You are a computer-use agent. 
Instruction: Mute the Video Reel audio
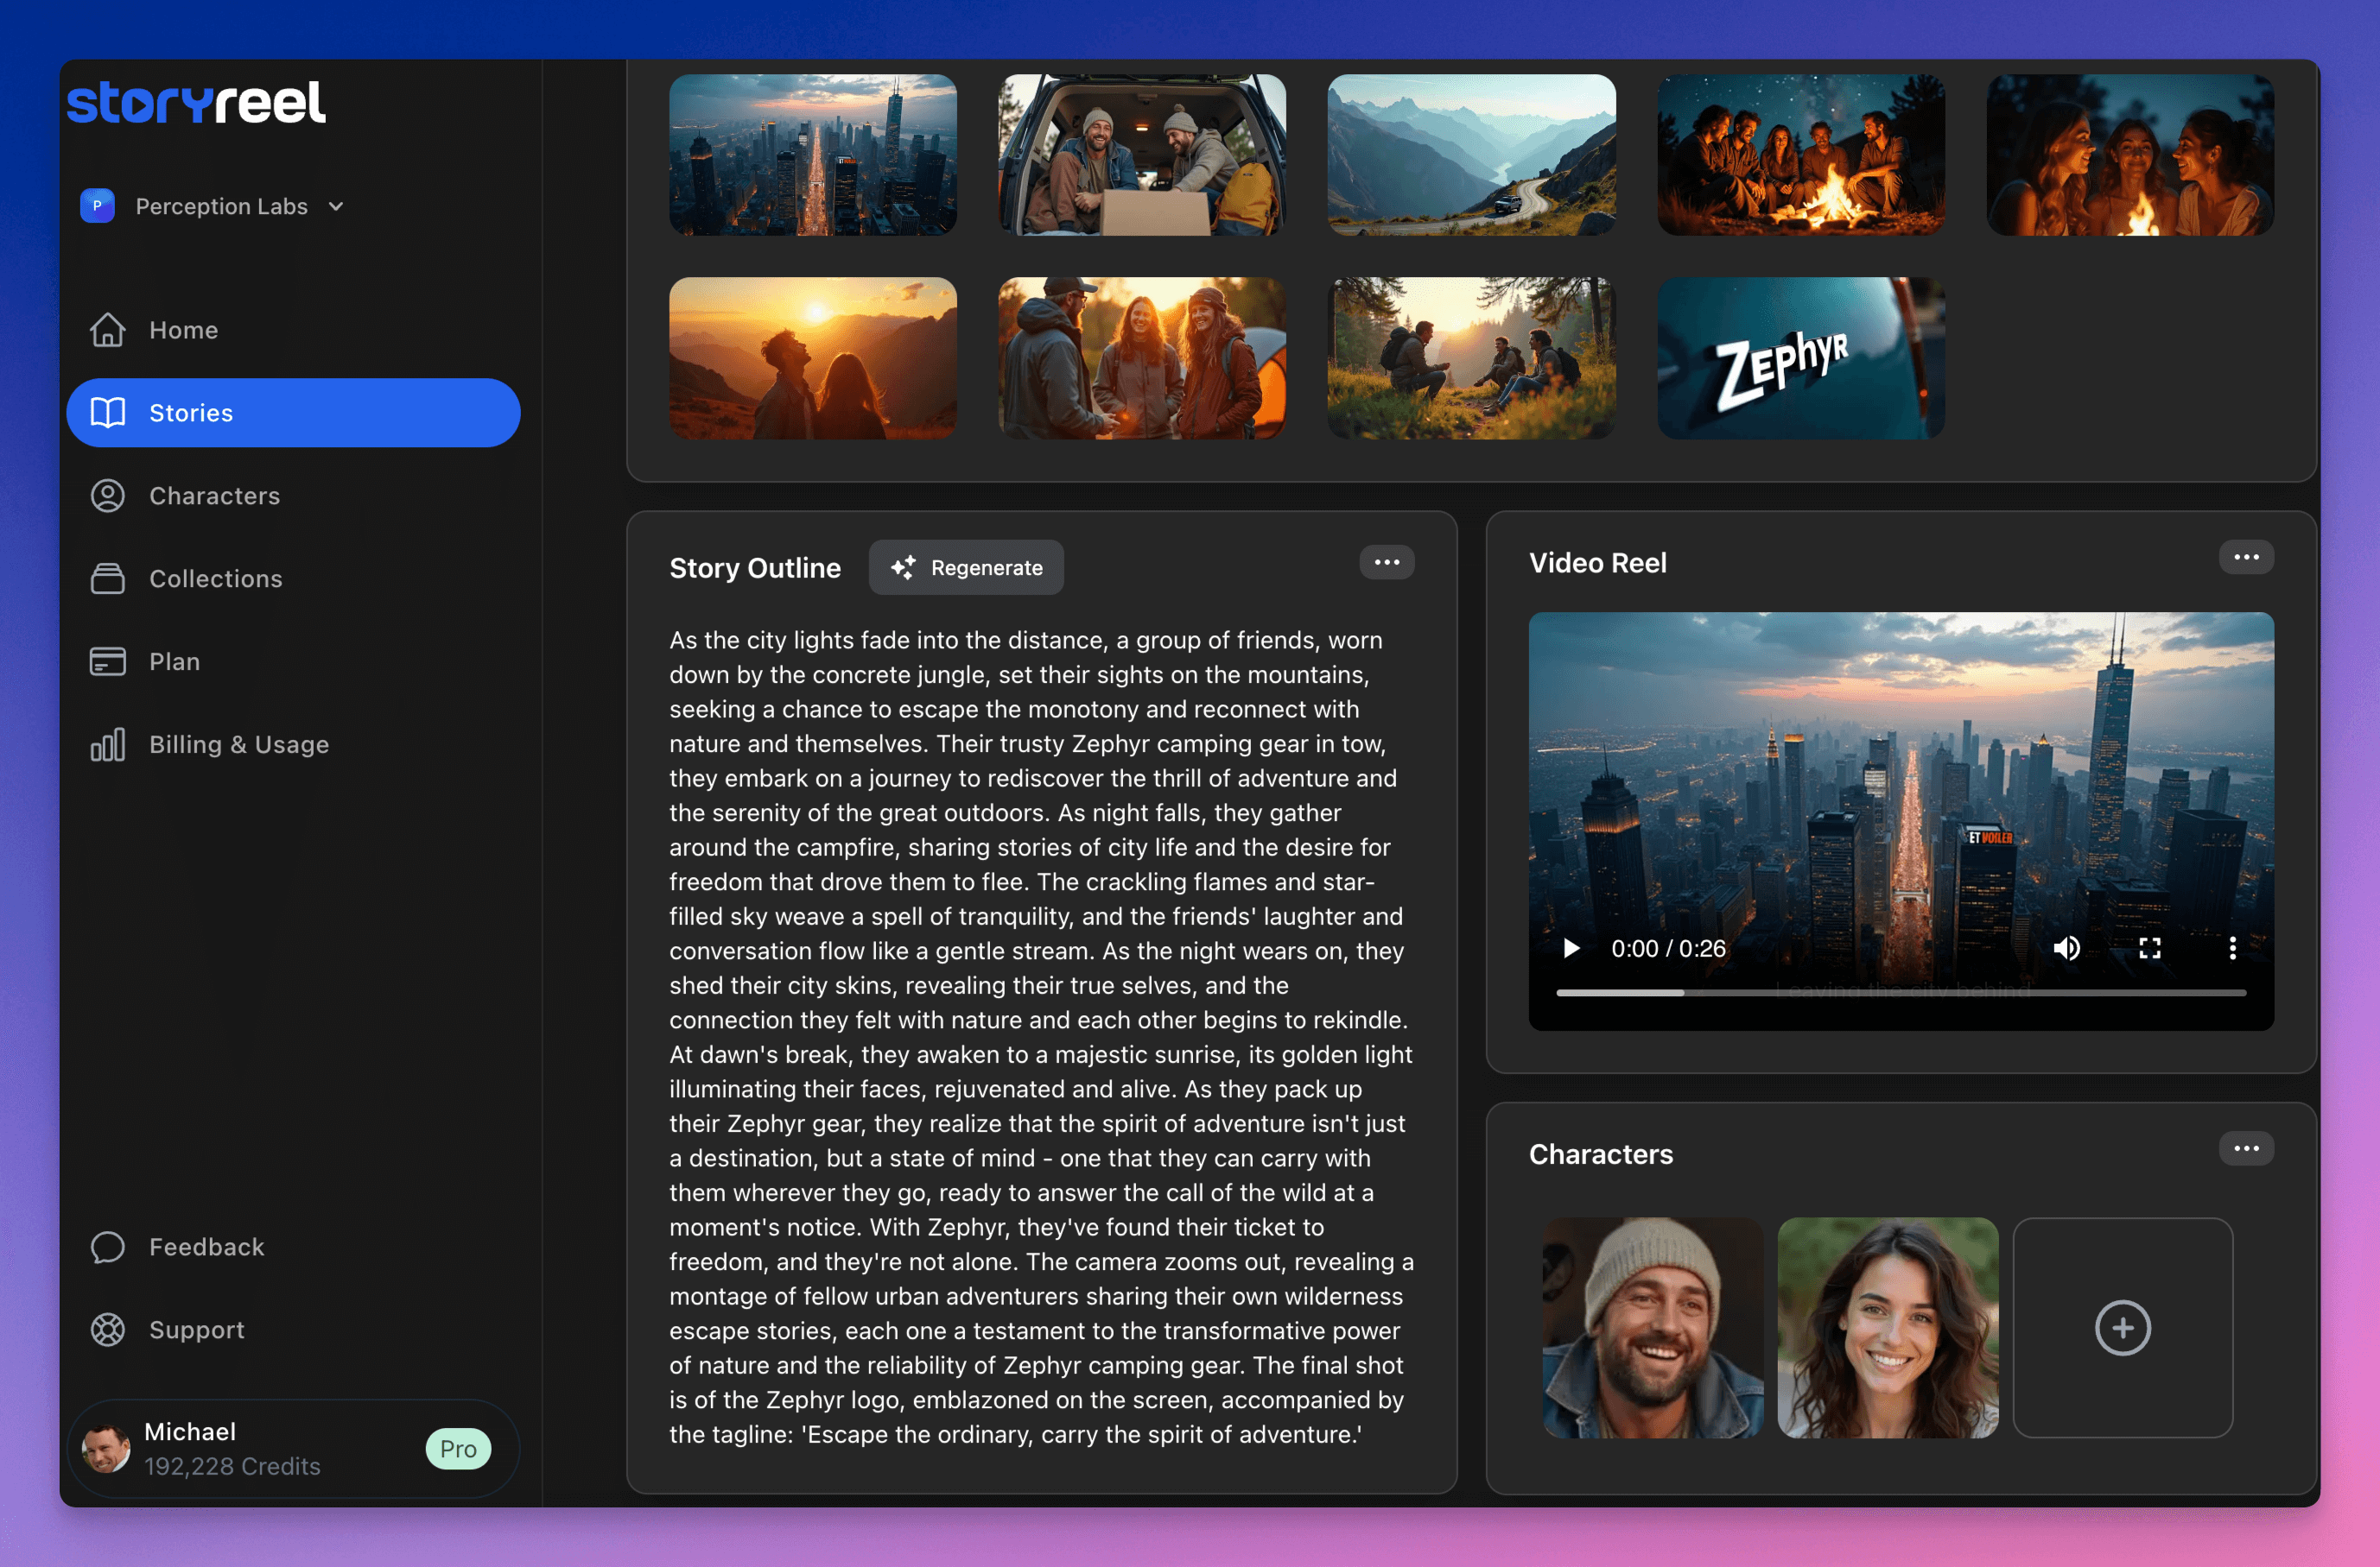(x=2067, y=947)
